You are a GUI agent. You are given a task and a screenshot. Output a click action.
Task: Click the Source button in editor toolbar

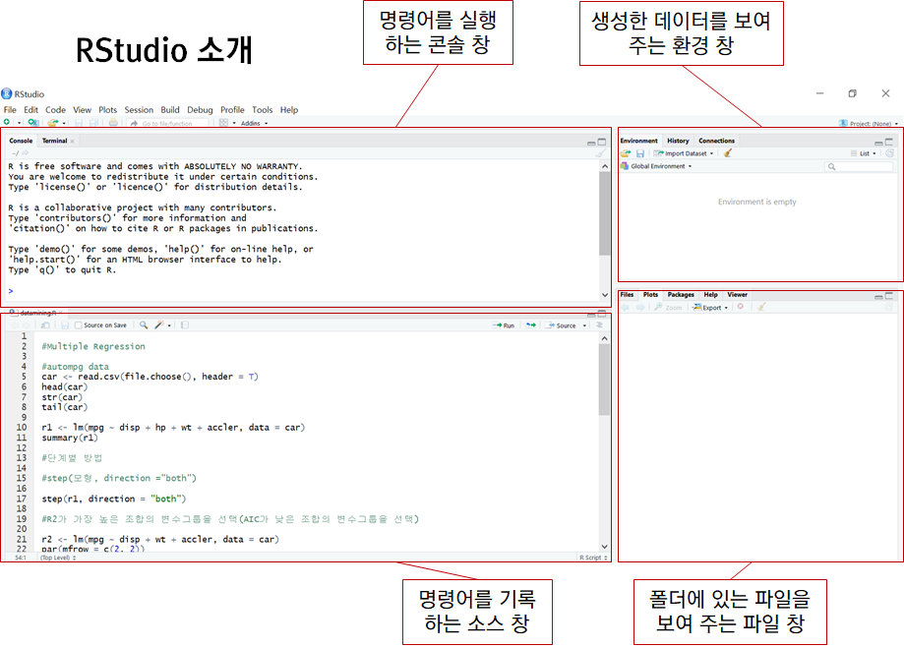coord(561,325)
